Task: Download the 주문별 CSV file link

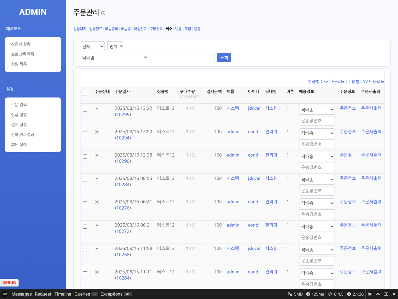Action: point(366,82)
